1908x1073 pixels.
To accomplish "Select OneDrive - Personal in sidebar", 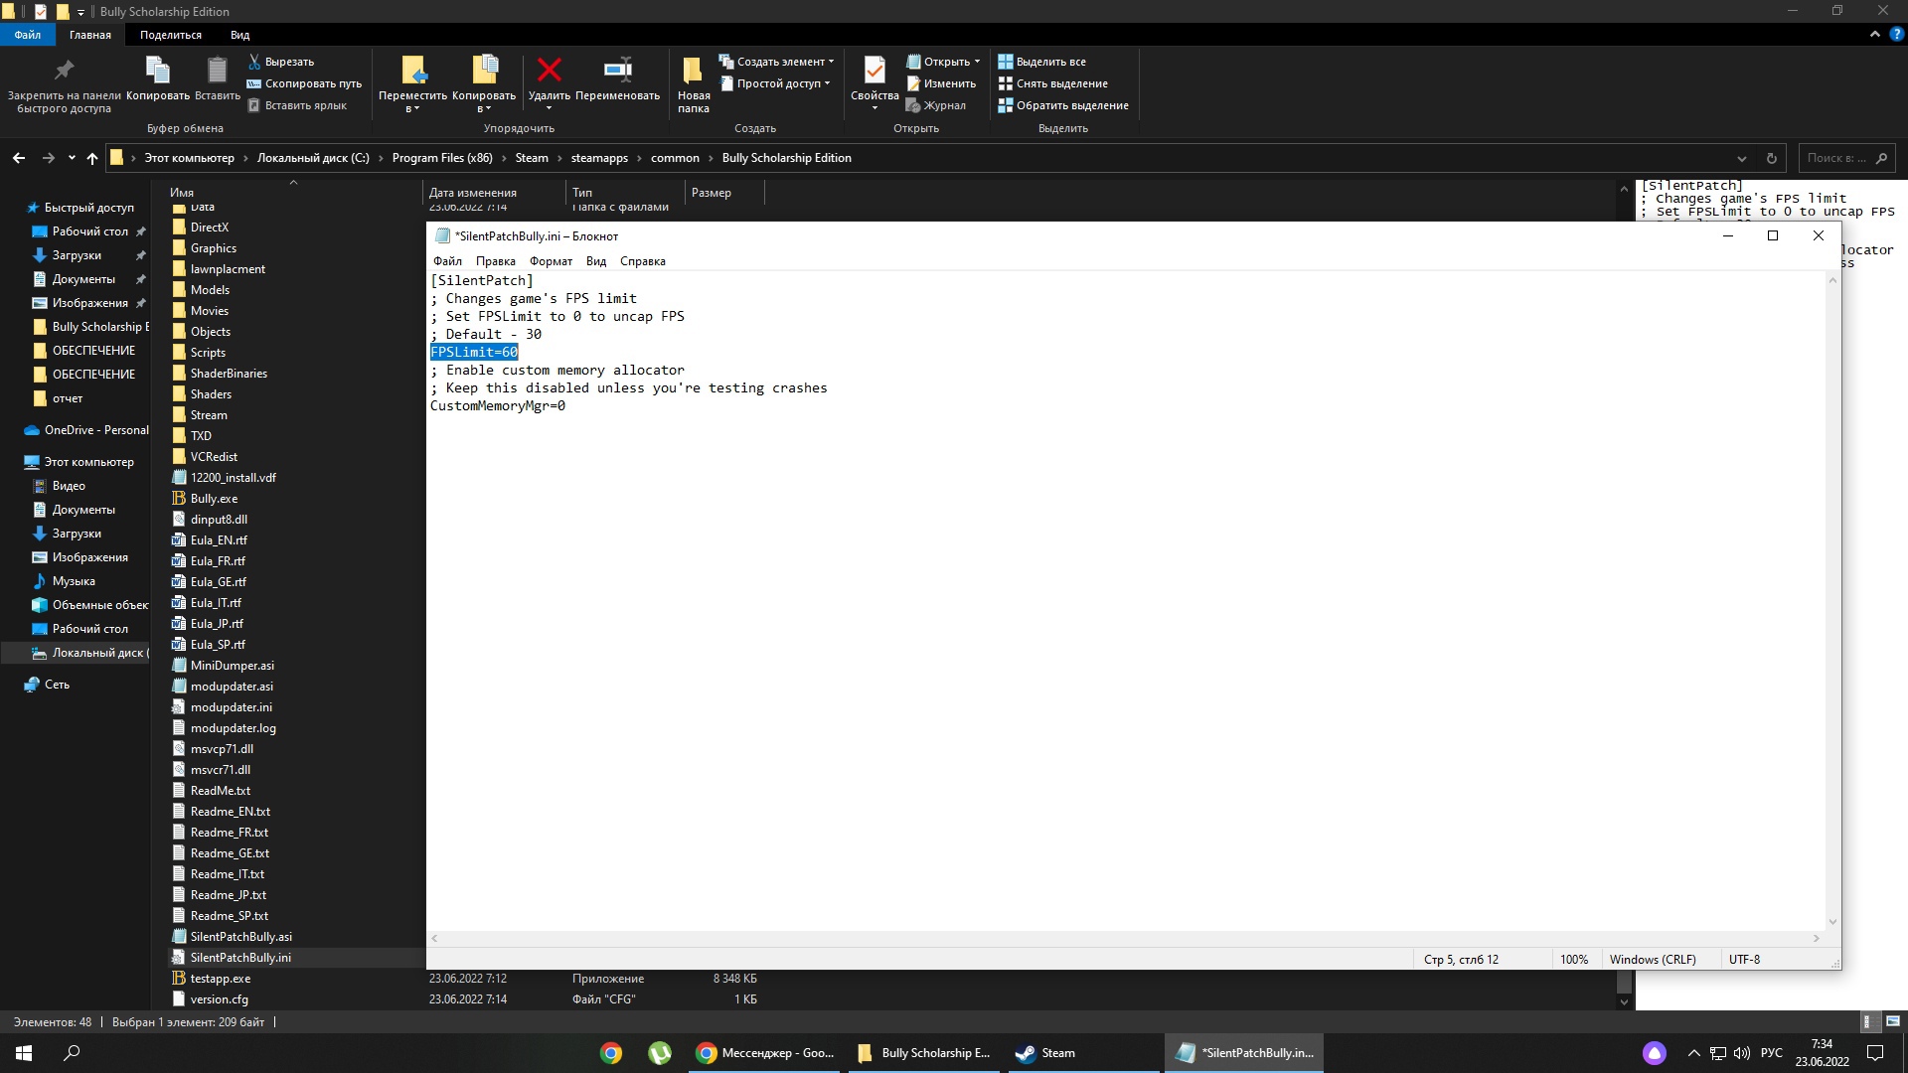I will pyautogui.click(x=96, y=430).
